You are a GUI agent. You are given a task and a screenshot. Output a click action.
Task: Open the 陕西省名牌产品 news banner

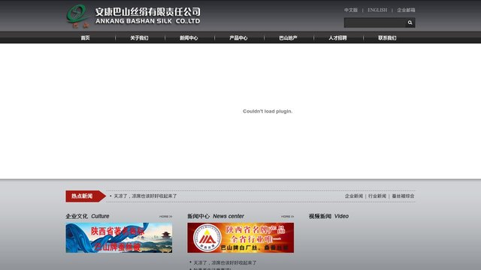pyautogui.click(x=240, y=238)
